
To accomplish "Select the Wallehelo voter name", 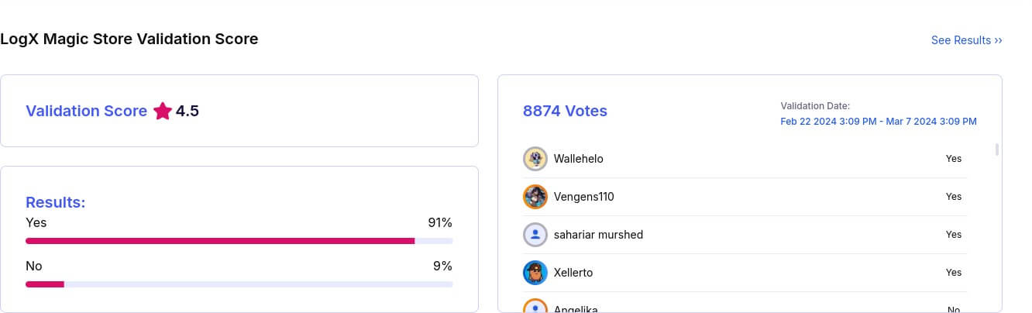I will click(578, 158).
